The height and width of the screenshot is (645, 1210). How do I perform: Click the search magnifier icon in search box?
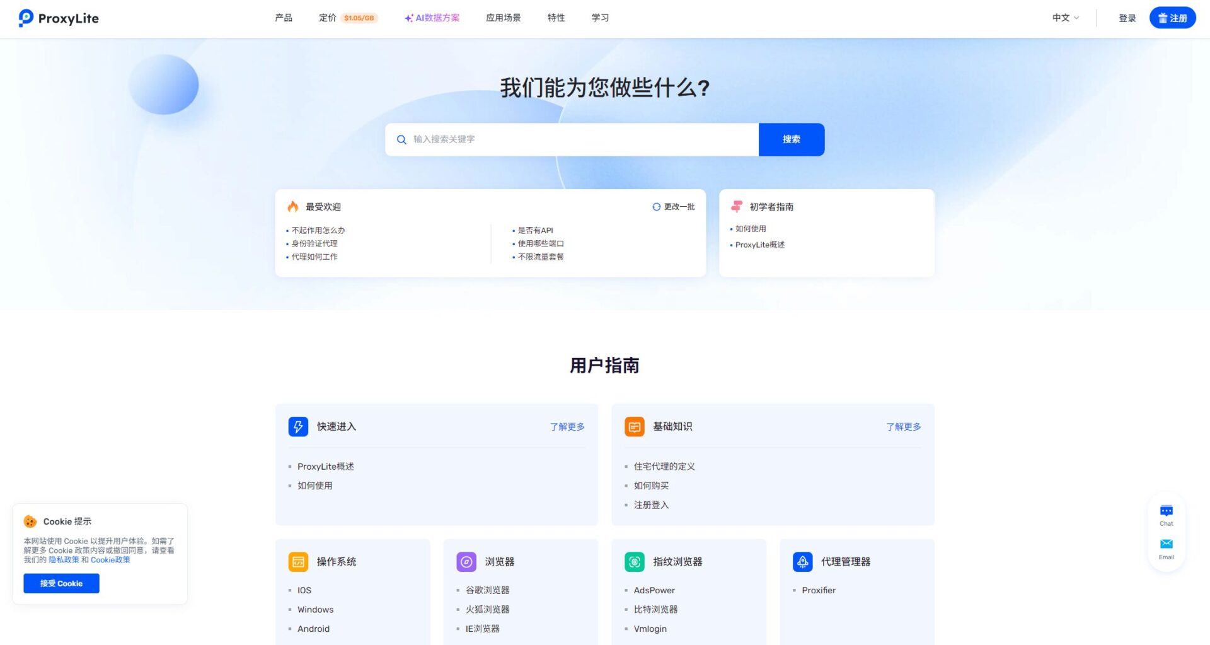401,139
